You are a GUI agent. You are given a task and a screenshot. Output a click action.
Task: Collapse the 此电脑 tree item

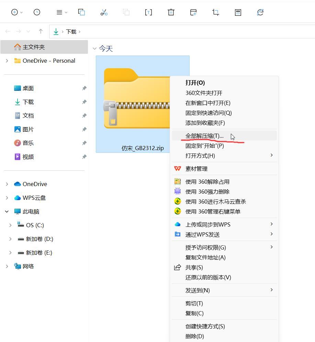(x=7, y=211)
